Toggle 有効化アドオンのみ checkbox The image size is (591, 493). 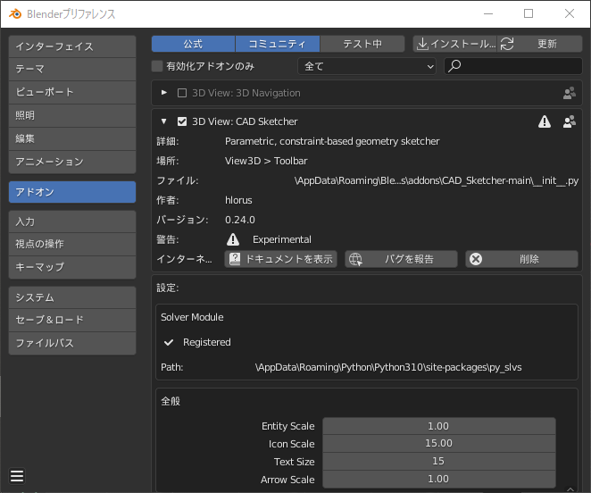(x=157, y=66)
